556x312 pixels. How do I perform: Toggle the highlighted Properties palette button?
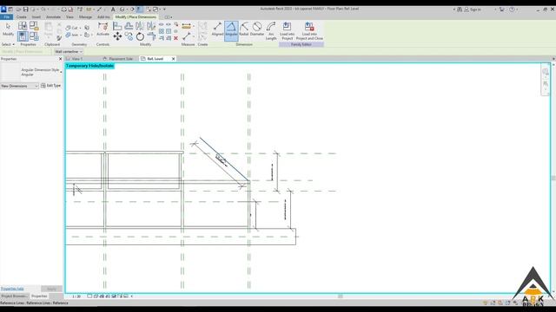(x=23, y=36)
